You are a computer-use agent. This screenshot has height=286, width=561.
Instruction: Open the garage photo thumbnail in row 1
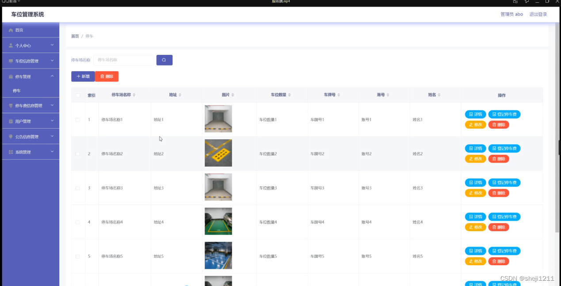[x=218, y=119]
